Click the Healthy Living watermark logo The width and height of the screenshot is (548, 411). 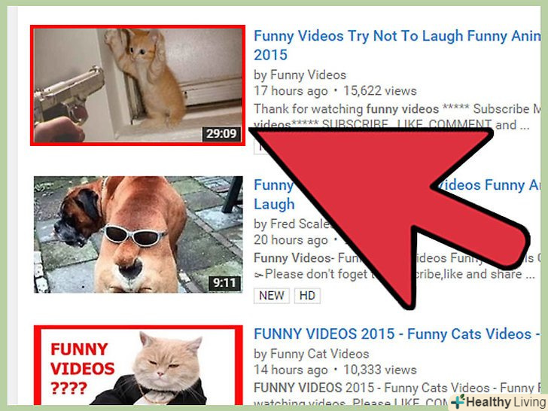499,402
